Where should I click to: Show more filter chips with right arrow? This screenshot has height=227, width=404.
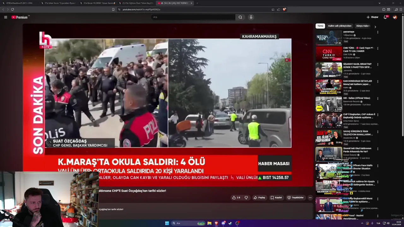[375, 27]
